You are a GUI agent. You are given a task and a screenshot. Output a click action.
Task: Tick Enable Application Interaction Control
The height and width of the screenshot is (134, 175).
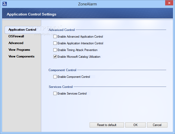55,43
